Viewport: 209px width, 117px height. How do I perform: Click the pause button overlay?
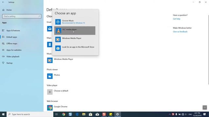(x=205, y=107)
